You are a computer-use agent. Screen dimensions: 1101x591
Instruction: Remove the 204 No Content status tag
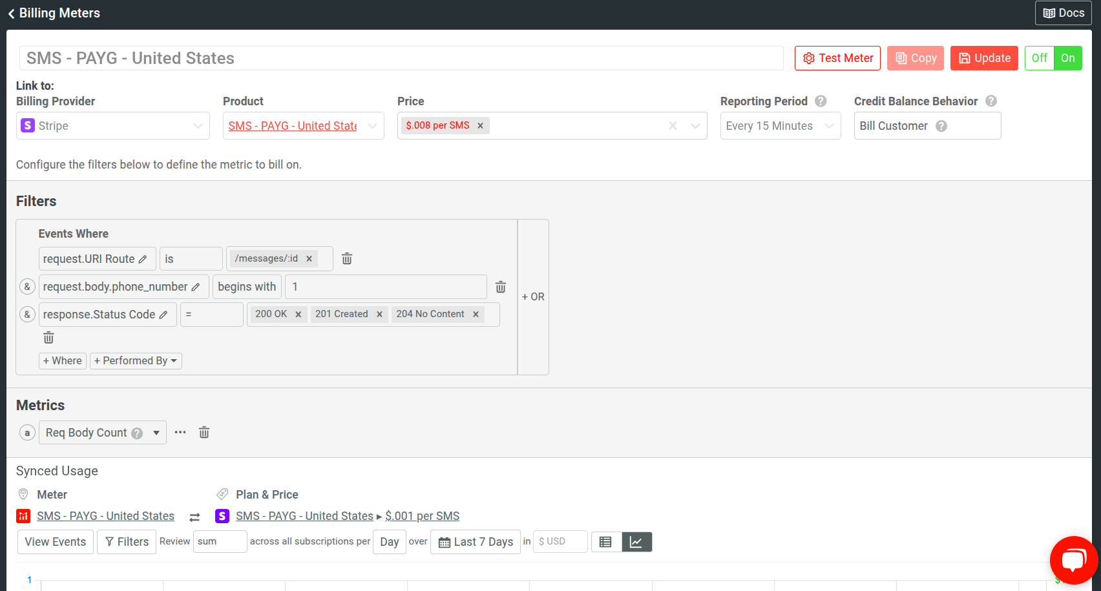[x=476, y=314]
